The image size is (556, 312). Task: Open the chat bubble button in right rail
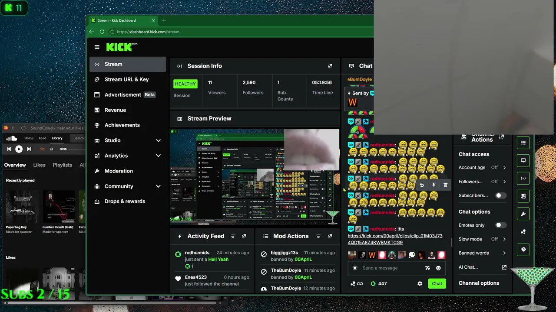523,160
